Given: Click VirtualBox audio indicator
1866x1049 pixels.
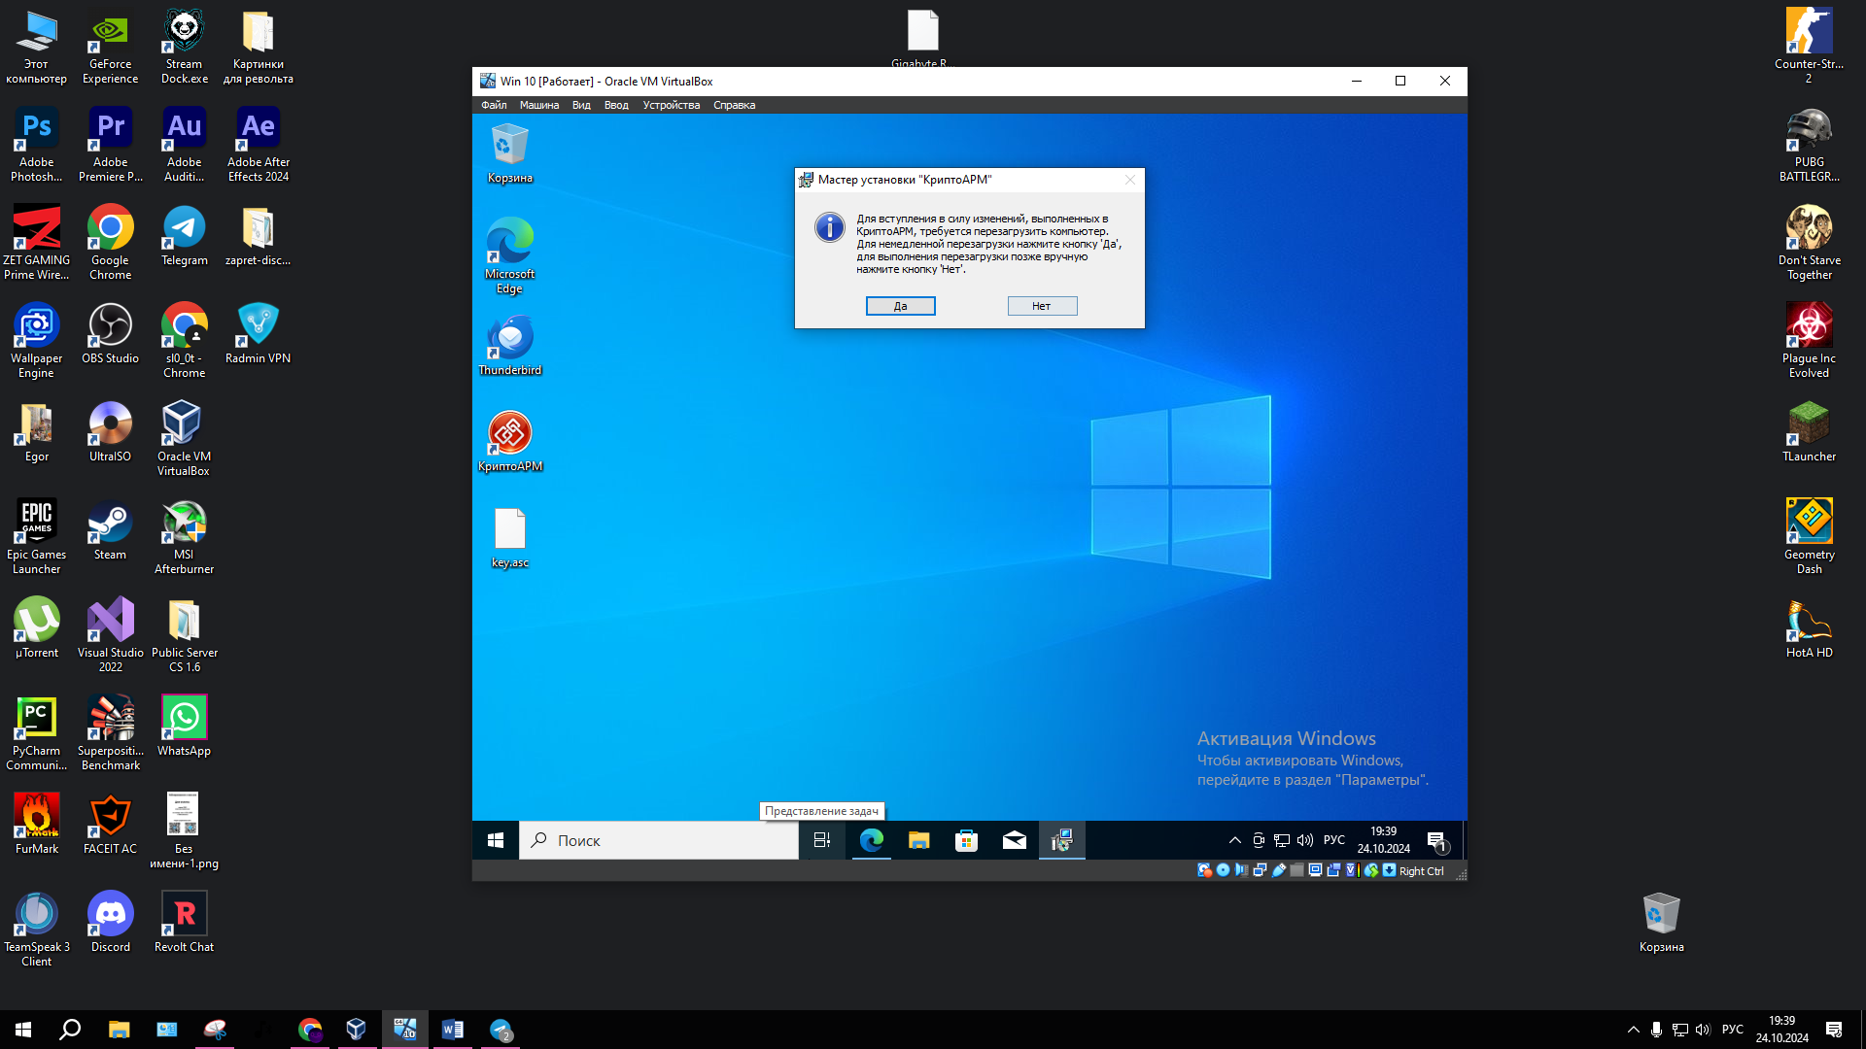Looking at the screenshot, I should pos(1241,870).
